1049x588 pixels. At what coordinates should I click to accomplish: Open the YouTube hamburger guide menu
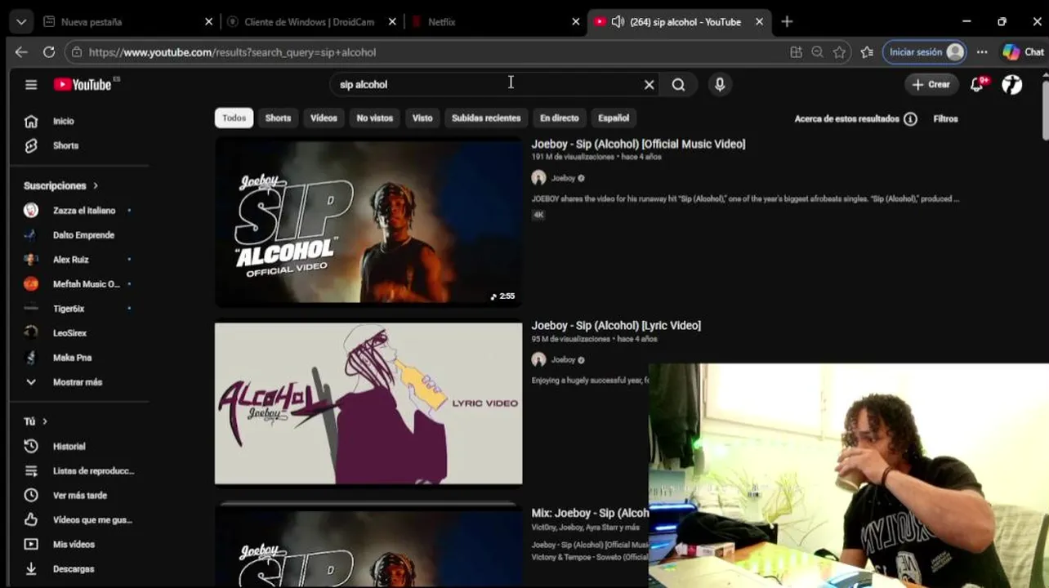(x=31, y=84)
